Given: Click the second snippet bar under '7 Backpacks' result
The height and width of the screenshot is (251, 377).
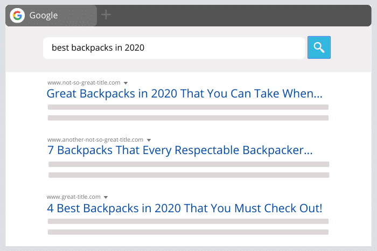Looking at the screenshot, I should coord(188,175).
